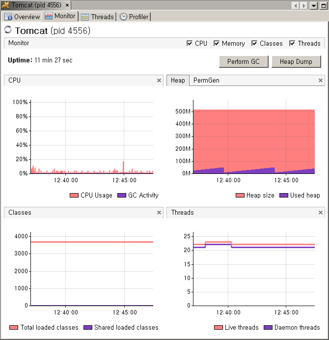Toggle the Threads monitor checkbox
Image resolution: width=329 pixels, height=340 pixels.
point(292,43)
